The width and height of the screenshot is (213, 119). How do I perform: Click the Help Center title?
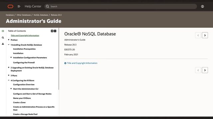(x=33, y=6)
